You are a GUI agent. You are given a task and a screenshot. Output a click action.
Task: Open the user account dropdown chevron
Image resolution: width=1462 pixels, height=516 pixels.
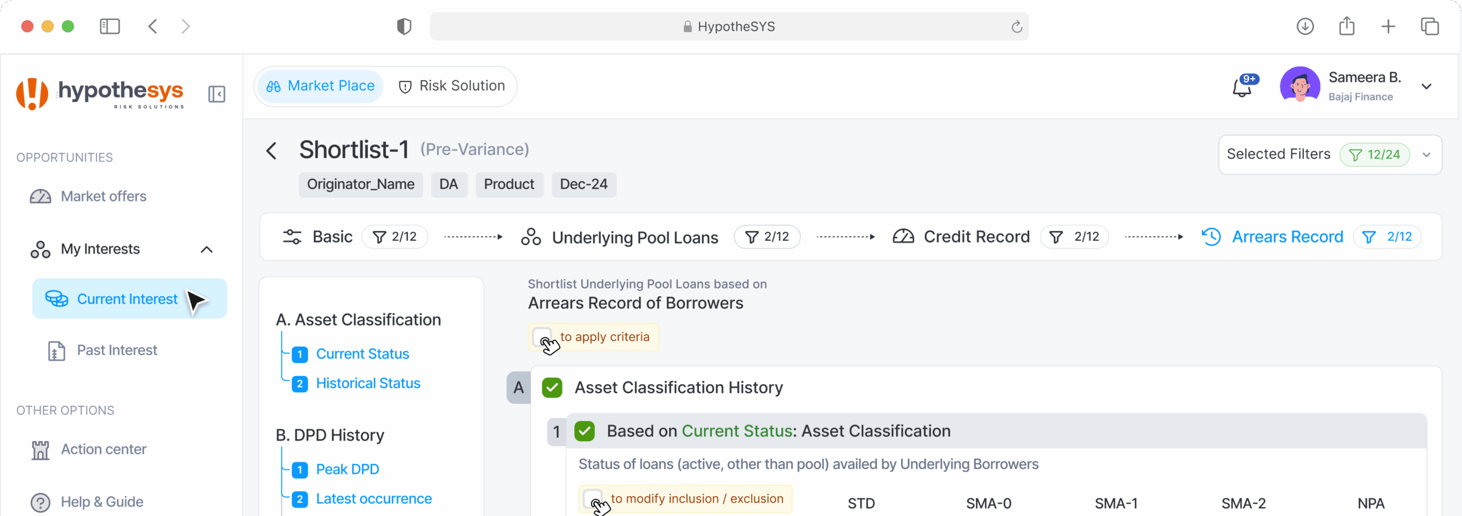[x=1426, y=87]
